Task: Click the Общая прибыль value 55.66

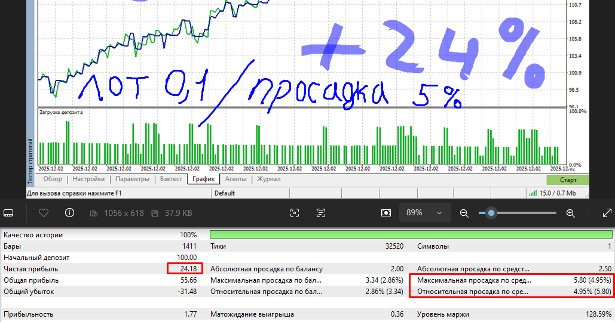Action: (x=189, y=280)
